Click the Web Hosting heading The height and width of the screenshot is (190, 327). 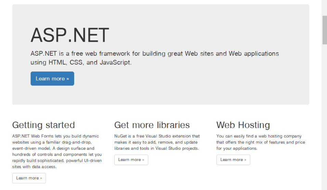pos(243,125)
